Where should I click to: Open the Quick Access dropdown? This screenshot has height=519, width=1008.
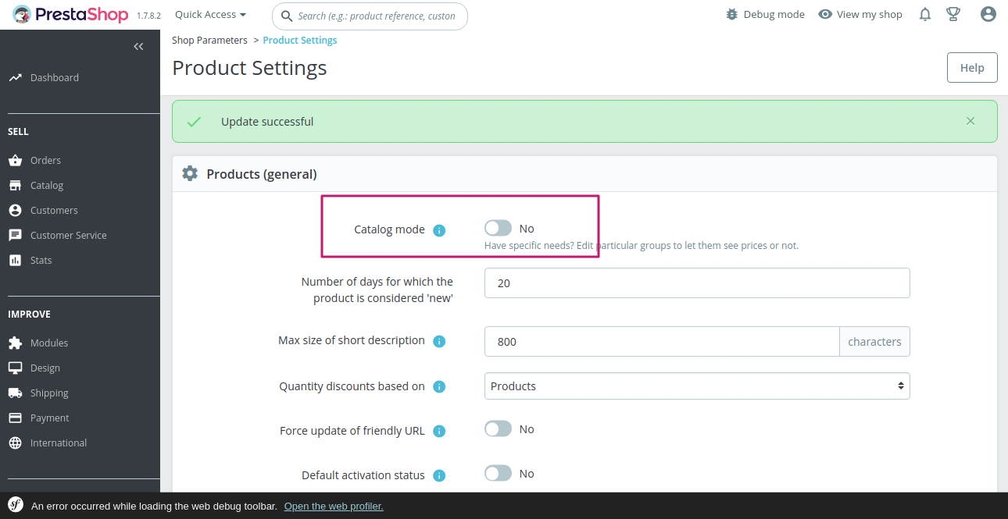click(x=210, y=14)
